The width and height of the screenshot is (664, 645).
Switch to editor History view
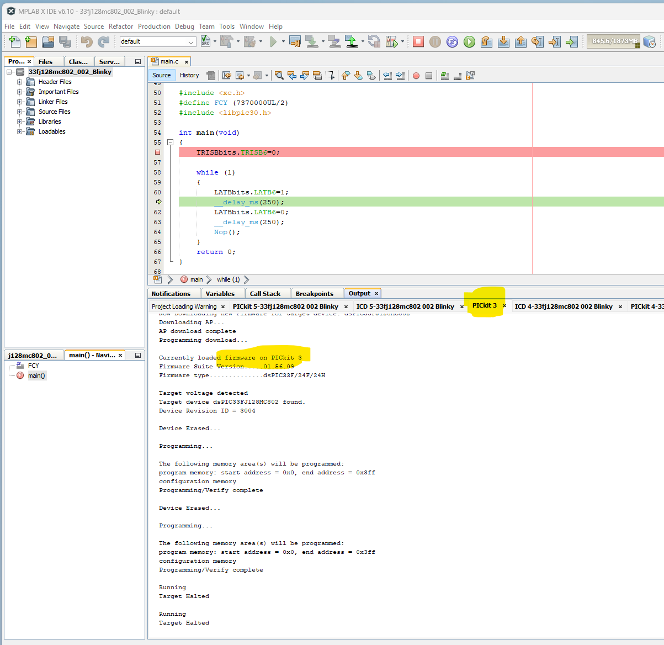189,75
